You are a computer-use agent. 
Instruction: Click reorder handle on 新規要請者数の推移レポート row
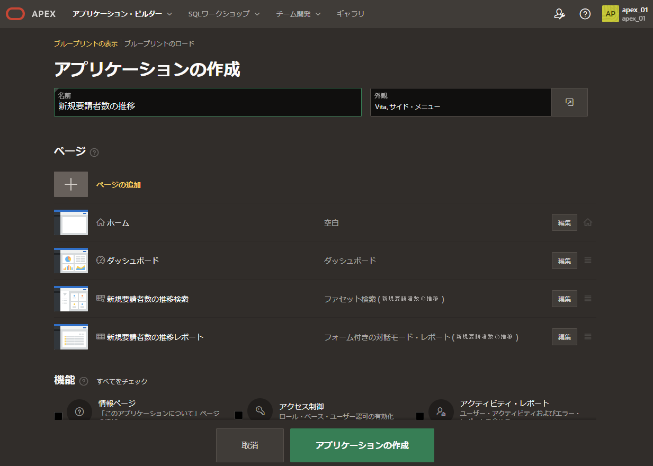pyautogui.click(x=587, y=336)
